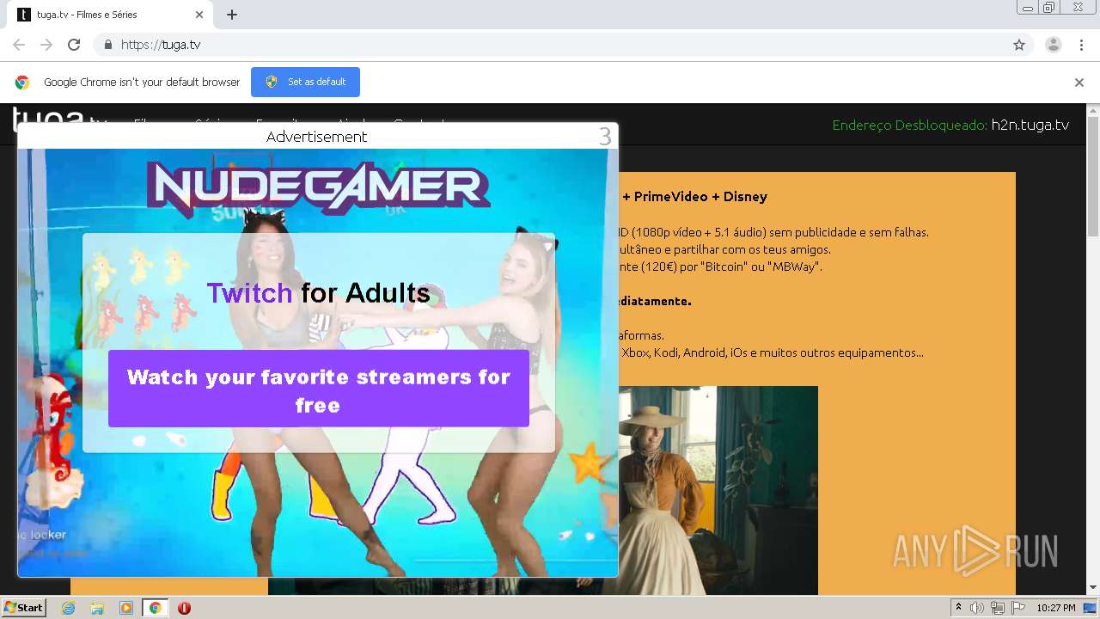Screen dimensions: 1100x619
Task: Click the tuga.tv site logo
Action: pos(59,116)
